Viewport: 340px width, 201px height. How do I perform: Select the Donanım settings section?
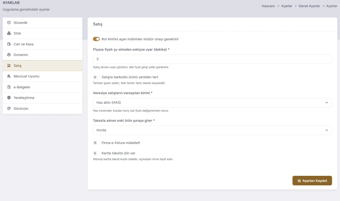pos(42,55)
